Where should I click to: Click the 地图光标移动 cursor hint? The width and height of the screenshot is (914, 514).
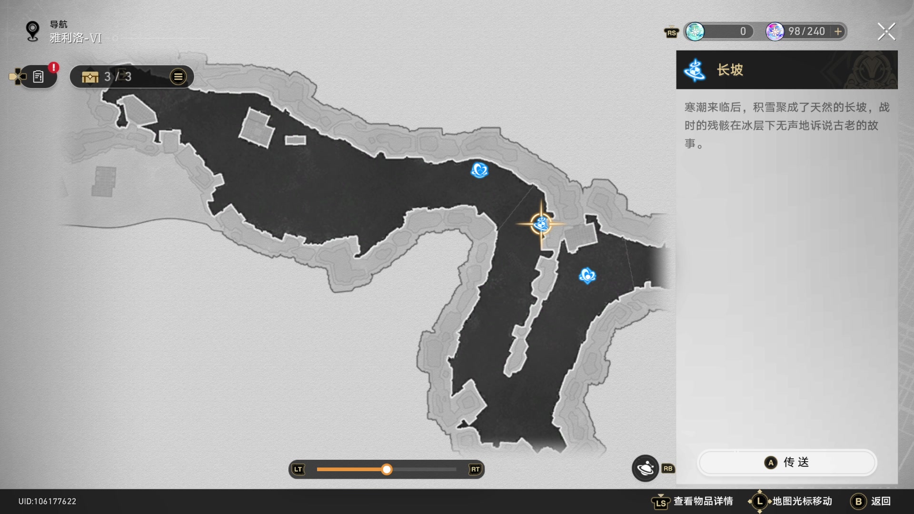coord(802,501)
